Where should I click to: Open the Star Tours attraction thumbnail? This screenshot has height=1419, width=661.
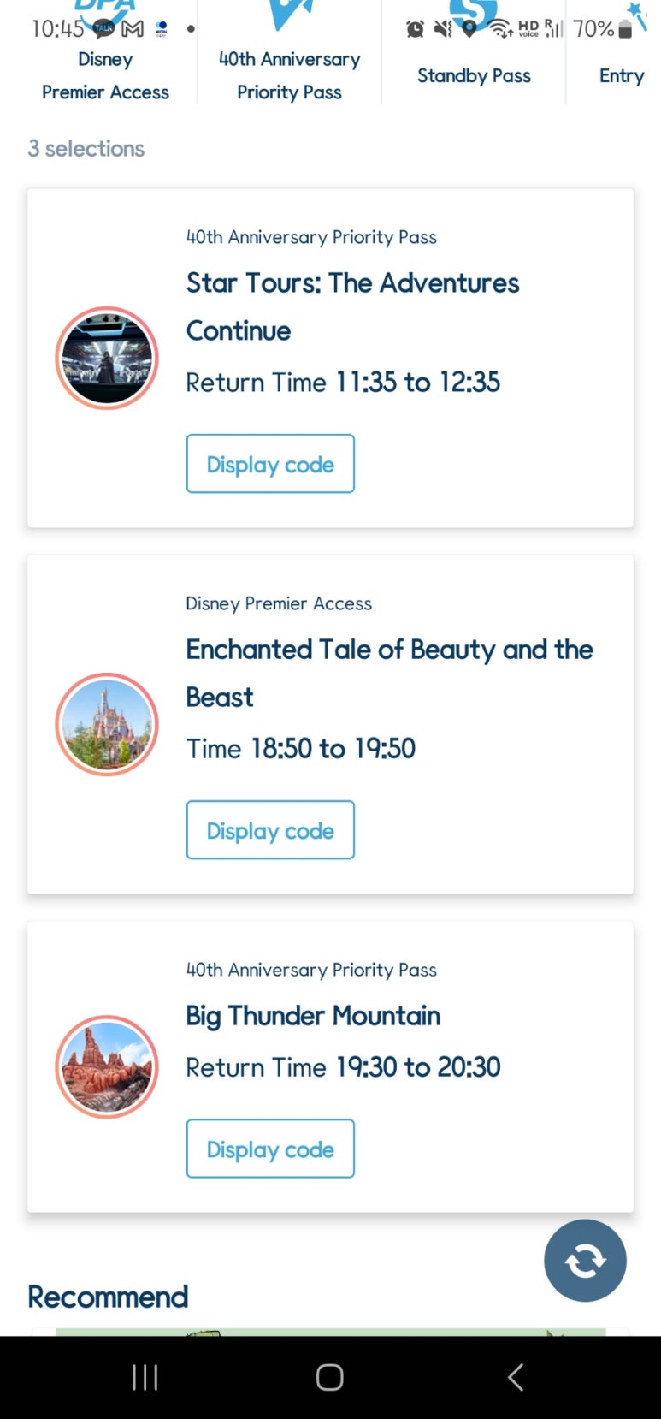(107, 358)
